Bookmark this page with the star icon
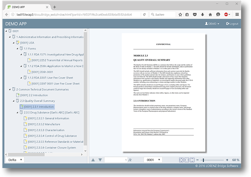This screenshot has width=251, height=177. [180, 14]
